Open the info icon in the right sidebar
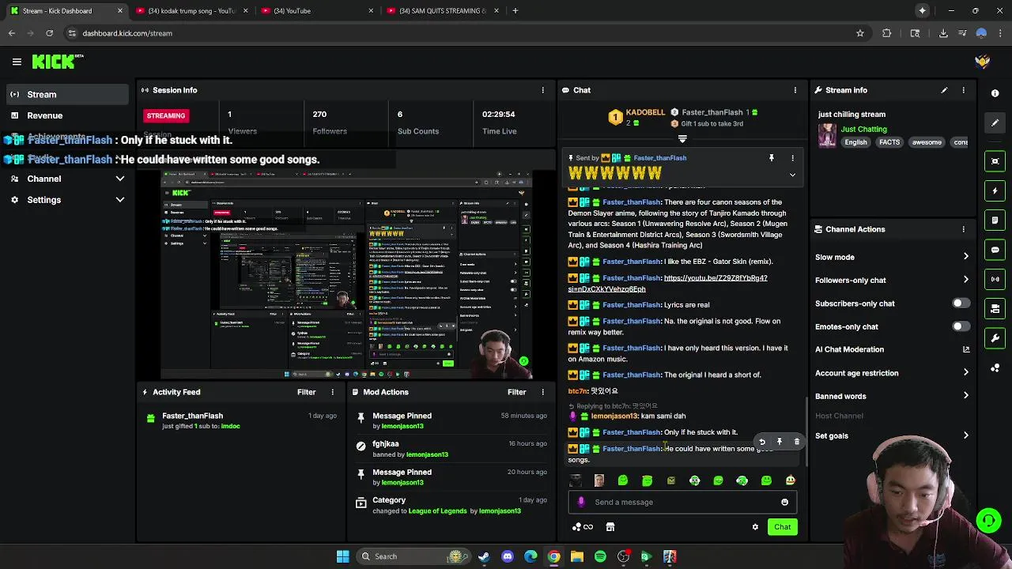 [995, 93]
